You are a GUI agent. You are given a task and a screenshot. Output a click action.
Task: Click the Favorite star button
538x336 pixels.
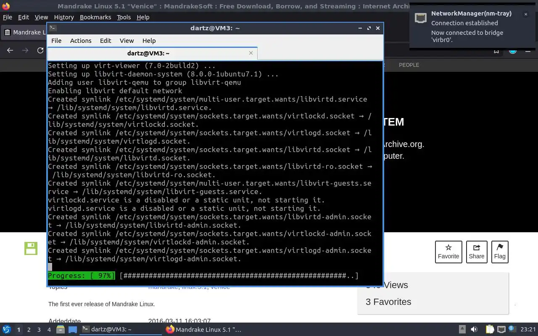pos(448,252)
